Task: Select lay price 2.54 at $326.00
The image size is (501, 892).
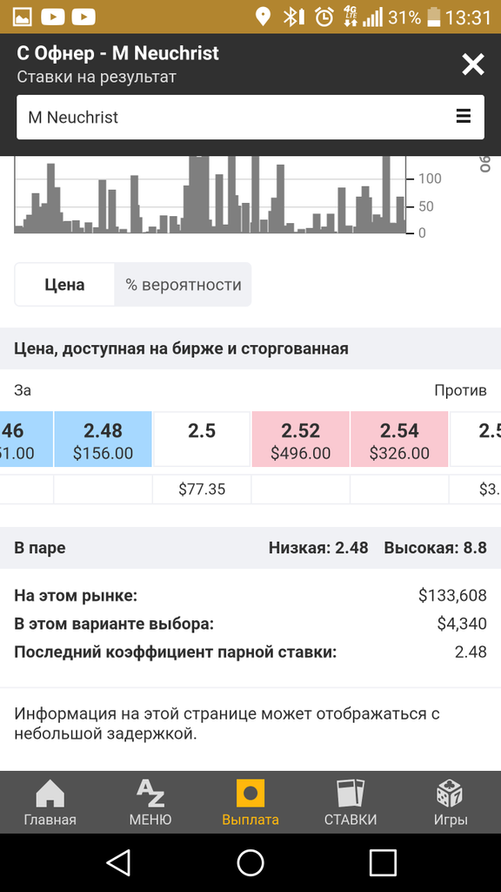Action: click(399, 441)
